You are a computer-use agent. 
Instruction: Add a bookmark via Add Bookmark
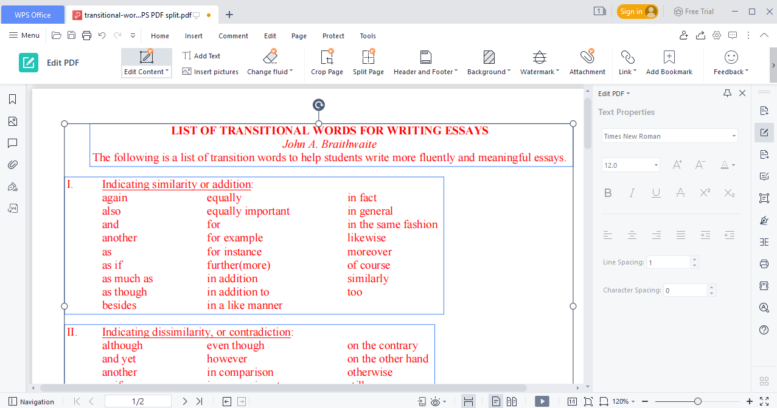tap(669, 63)
